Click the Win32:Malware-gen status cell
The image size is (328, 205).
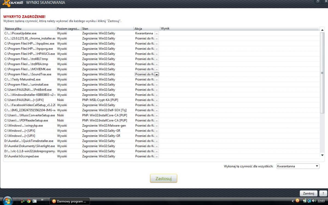click(x=104, y=126)
